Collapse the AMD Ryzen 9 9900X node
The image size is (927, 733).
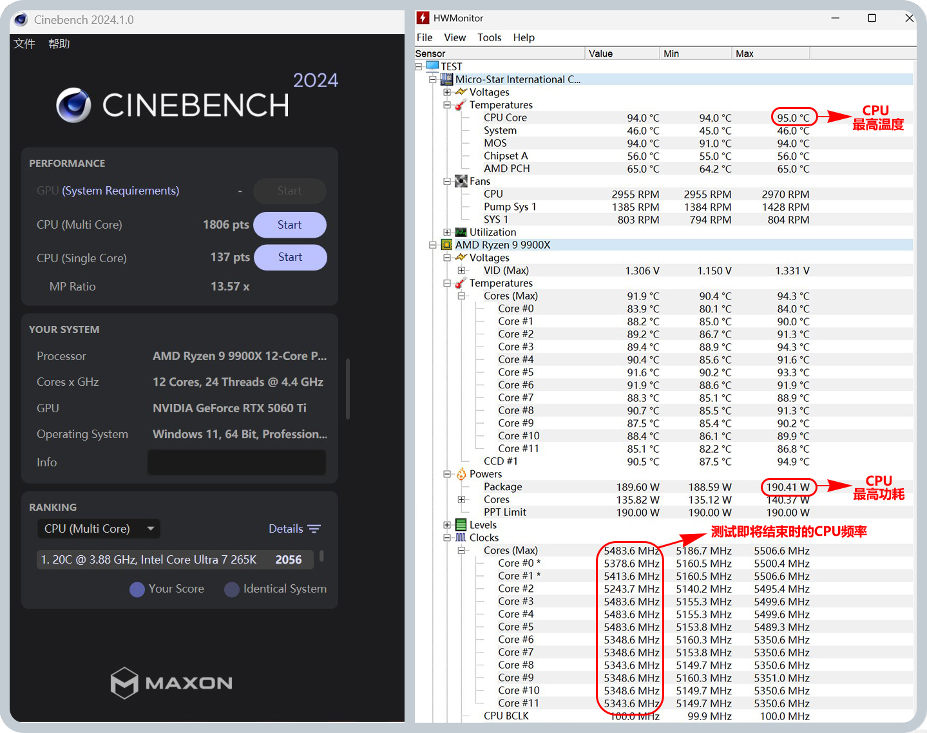433,245
